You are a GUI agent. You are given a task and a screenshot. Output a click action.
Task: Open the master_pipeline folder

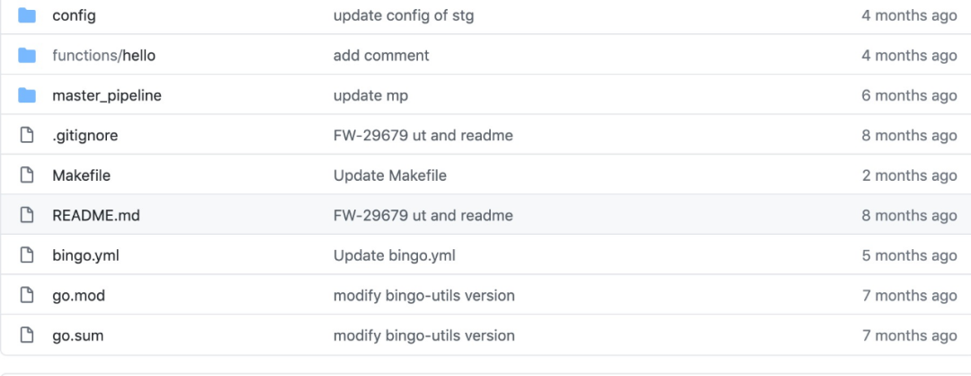pyautogui.click(x=107, y=95)
